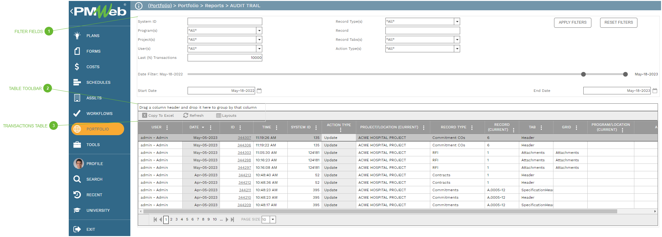This screenshot has height=237, width=662.
Task: Open the Profile avatar picture
Action: click(x=79, y=164)
